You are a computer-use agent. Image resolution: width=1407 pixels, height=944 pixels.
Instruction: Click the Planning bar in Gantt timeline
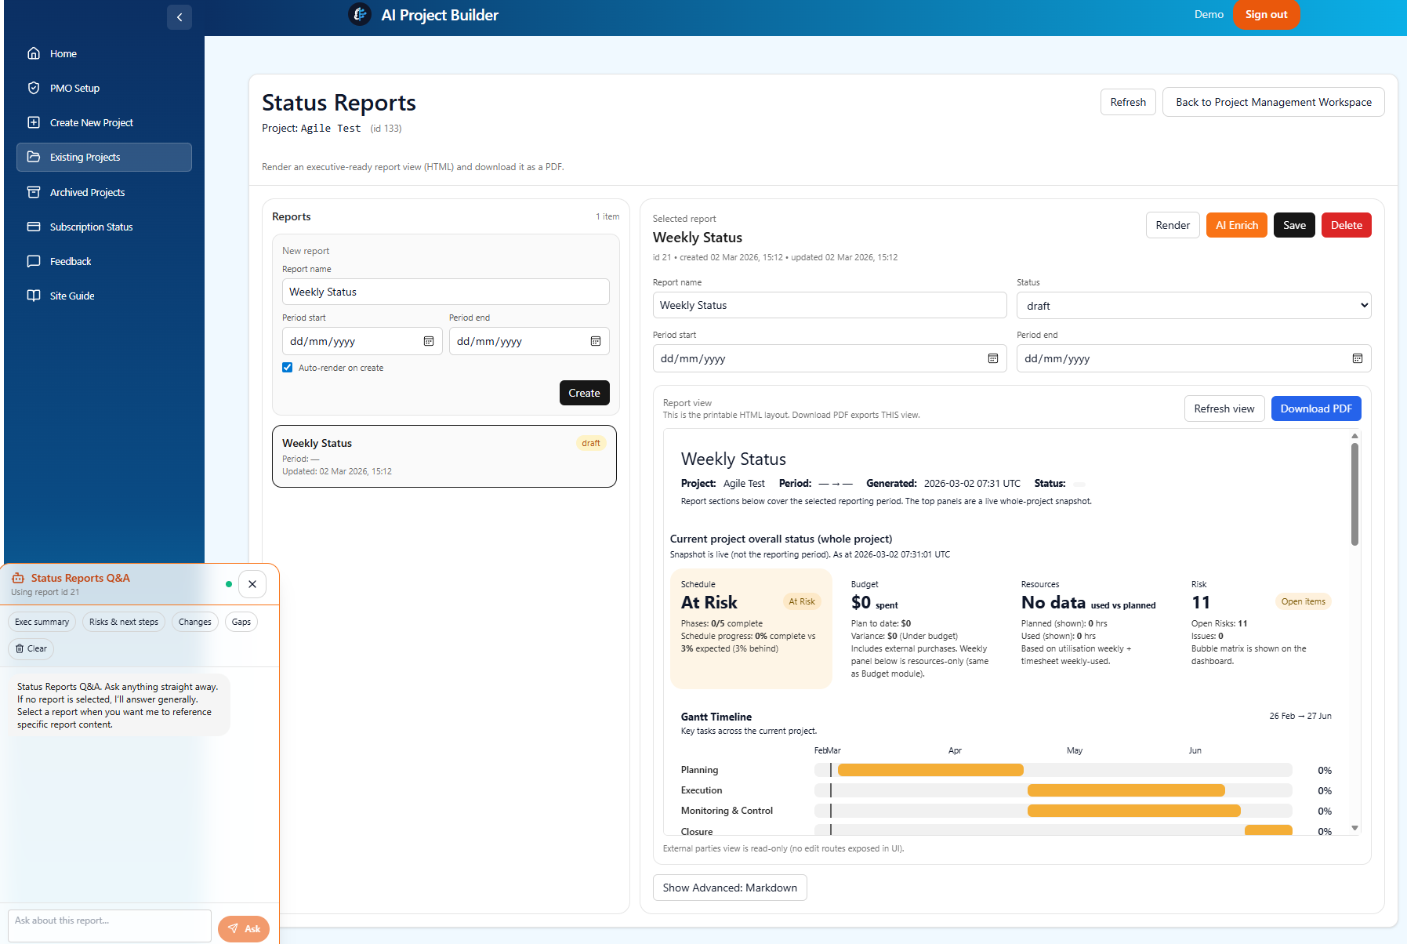[930, 770]
